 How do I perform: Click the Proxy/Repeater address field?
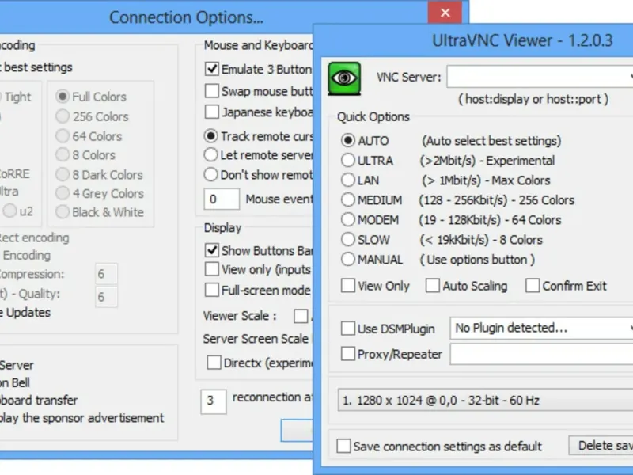point(541,354)
